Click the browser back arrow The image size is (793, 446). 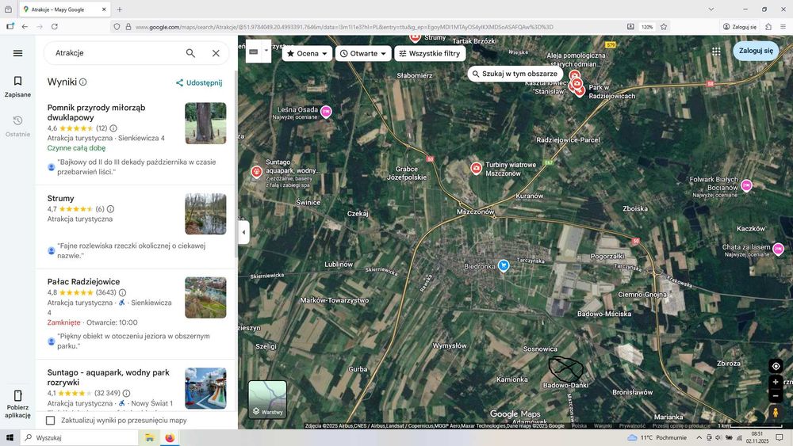pyautogui.click(x=25, y=27)
